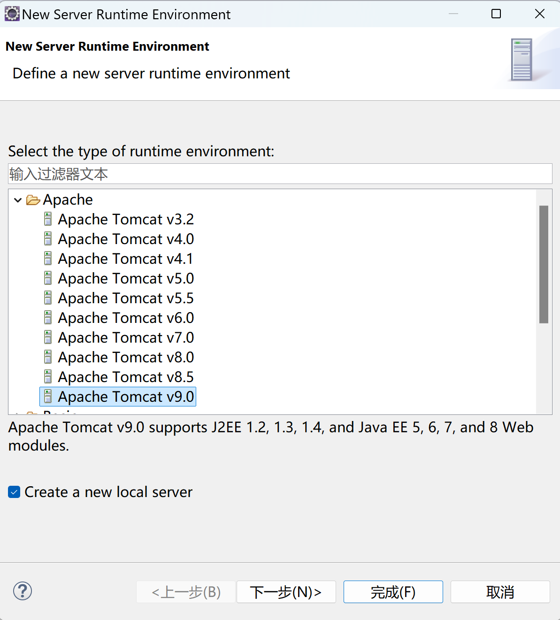Click the 完成(F) finish button
Image resolution: width=560 pixels, height=620 pixels.
393,592
